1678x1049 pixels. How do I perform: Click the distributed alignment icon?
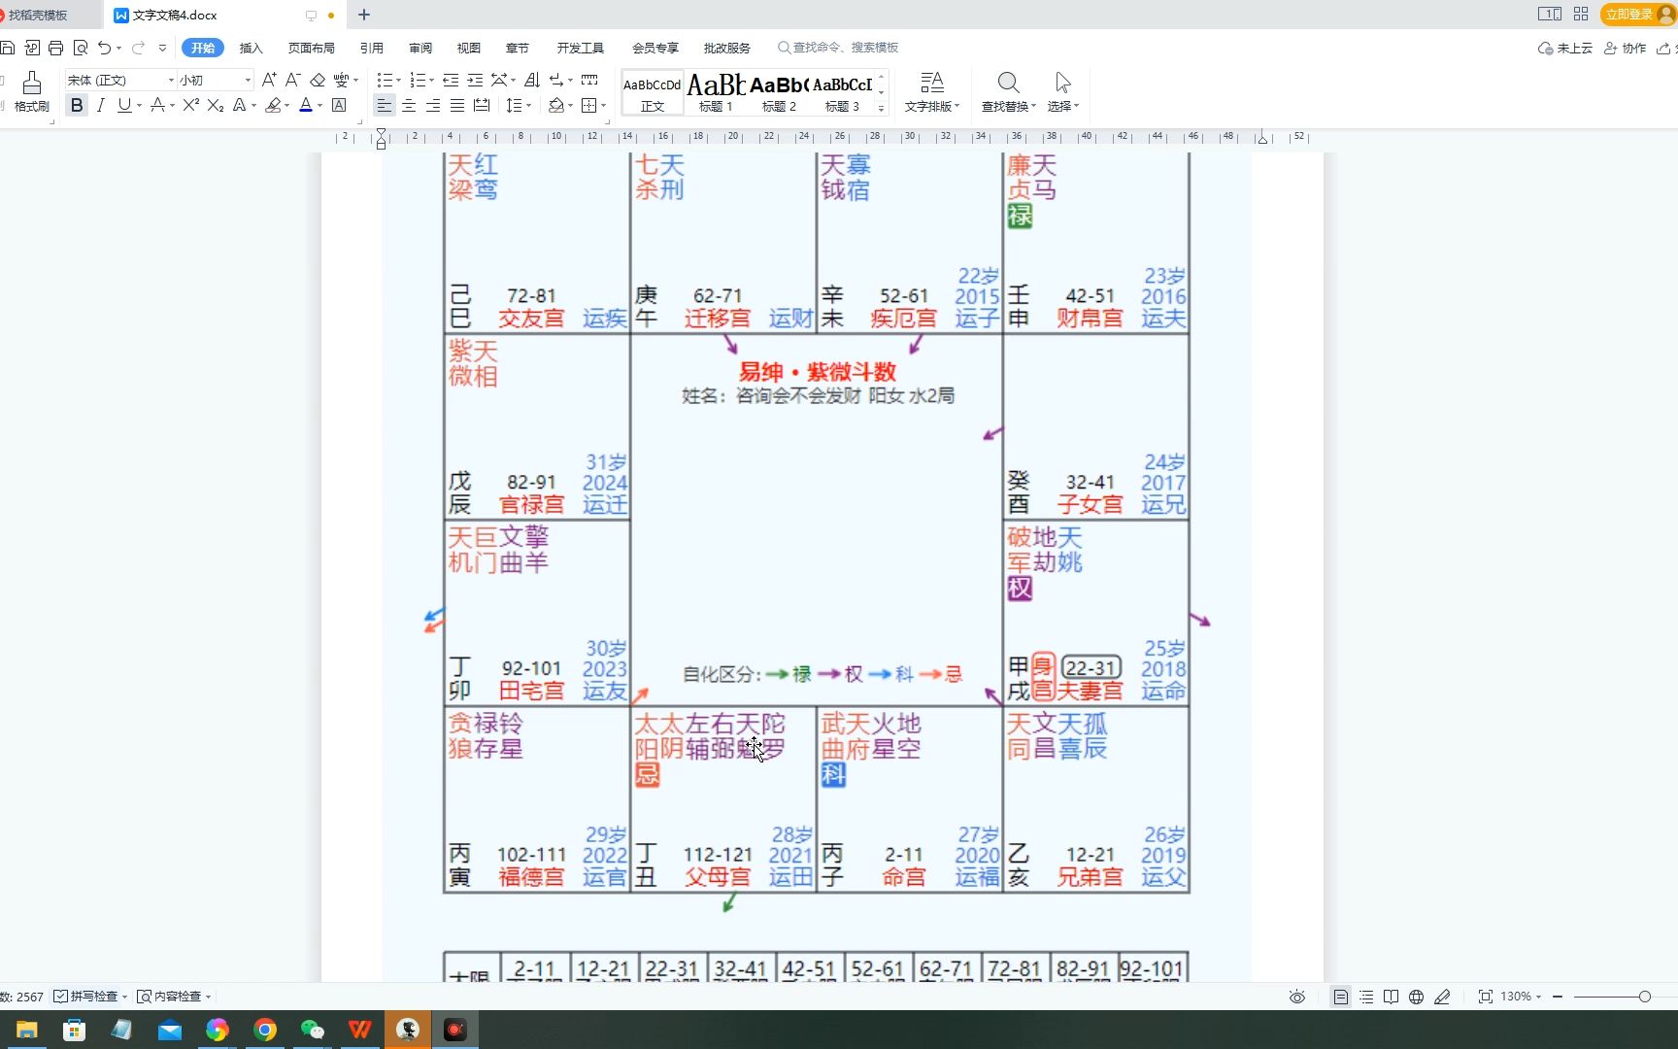(482, 105)
